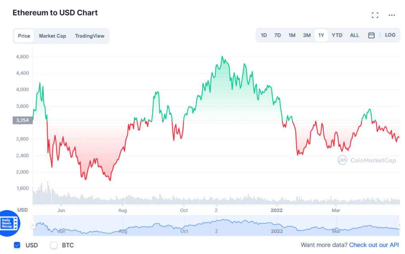Toggle the LOG scale option
405x254 pixels.
390,35
